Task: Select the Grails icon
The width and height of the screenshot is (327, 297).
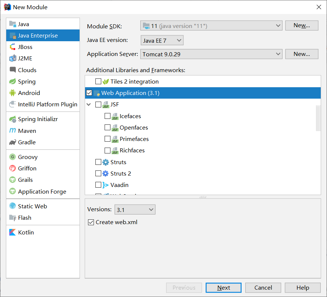Action: (13, 180)
